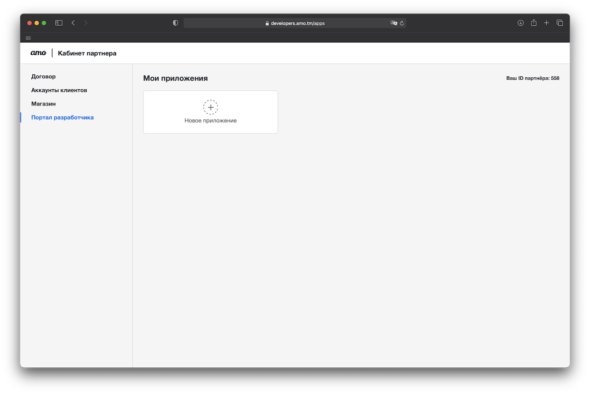The width and height of the screenshot is (590, 394).
Task: Show downloads using the download arrow icon
Action: 520,23
